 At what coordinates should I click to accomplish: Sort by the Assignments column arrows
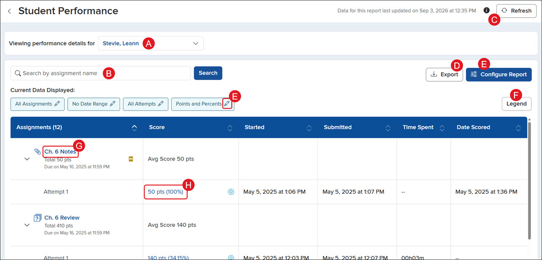[x=134, y=128]
